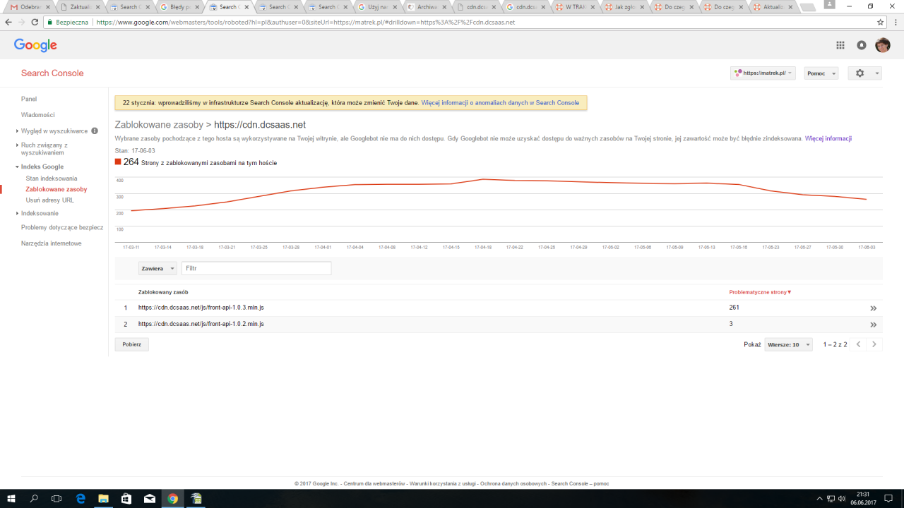
Task: Open Wiadomości in the sidebar
Action: [x=38, y=115]
